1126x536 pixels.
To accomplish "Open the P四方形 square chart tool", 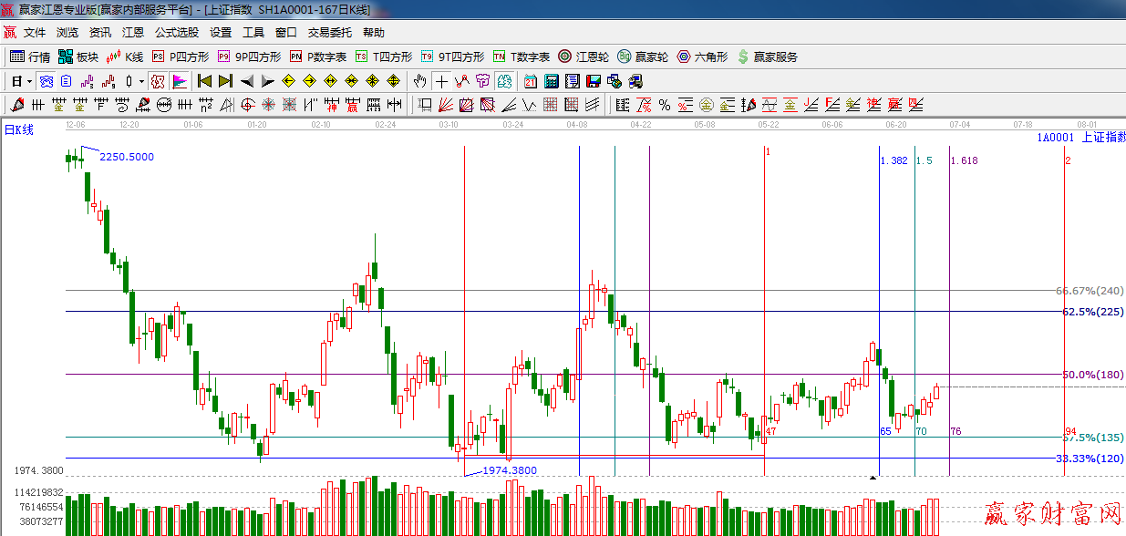I will click(179, 57).
